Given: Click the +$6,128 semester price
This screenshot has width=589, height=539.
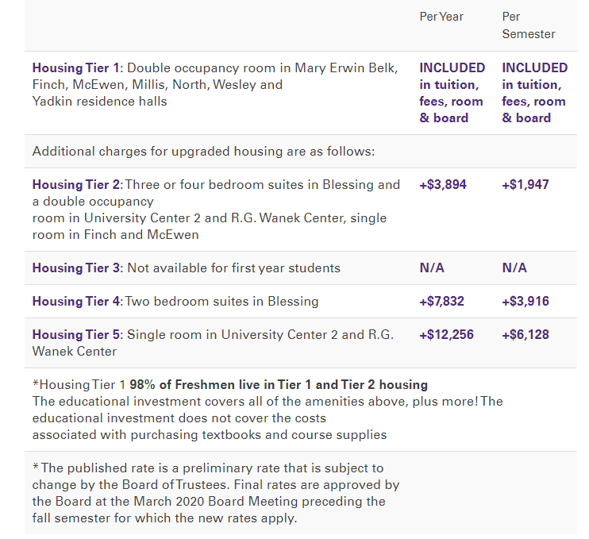Looking at the screenshot, I should click(x=525, y=335).
